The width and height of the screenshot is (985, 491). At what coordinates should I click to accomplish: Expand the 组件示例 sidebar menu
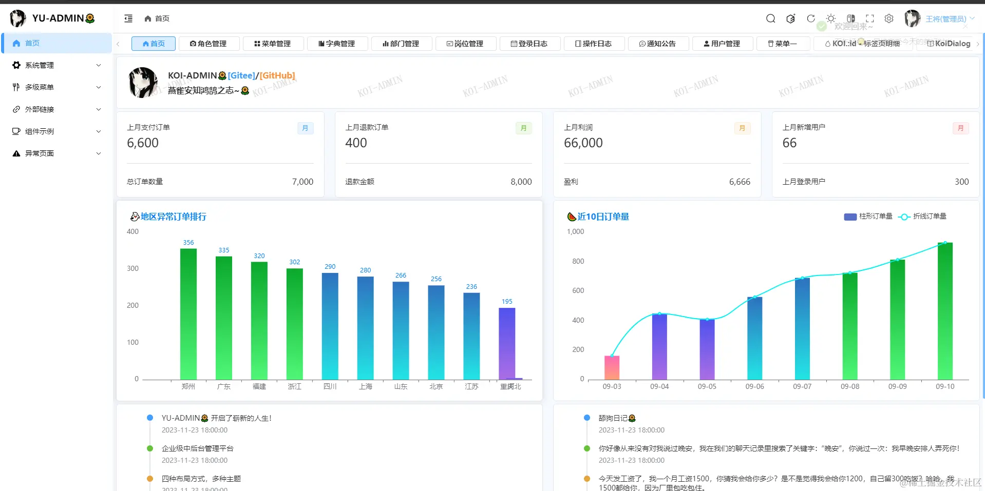coord(56,131)
